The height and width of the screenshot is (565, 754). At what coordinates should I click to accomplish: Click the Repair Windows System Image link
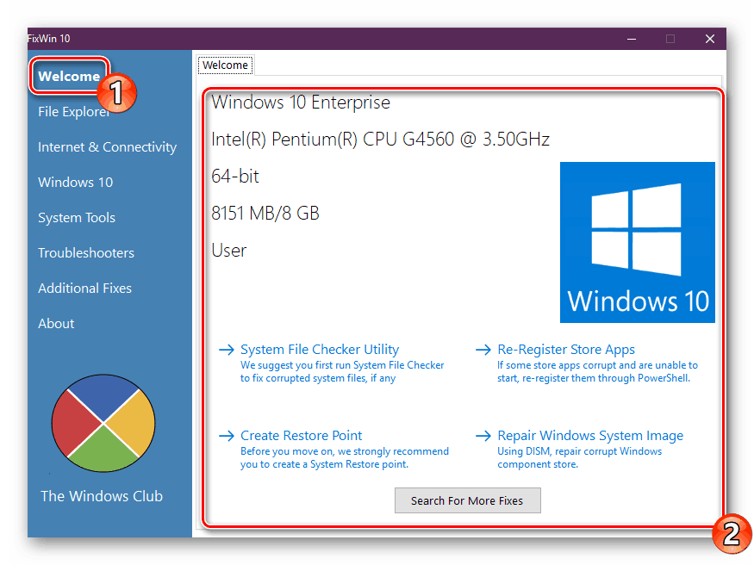click(x=590, y=436)
